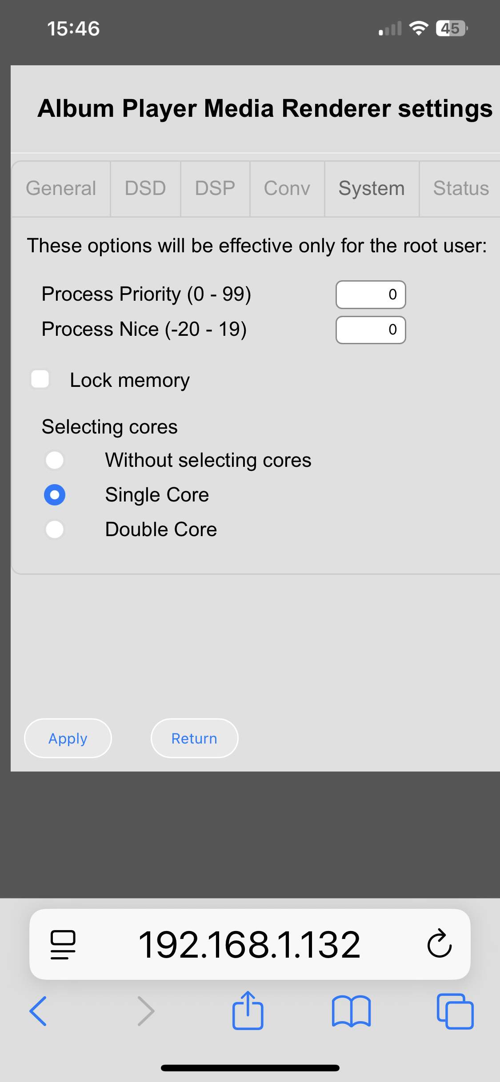Open the Conv tab
This screenshot has height=1082, width=500.
[x=287, y=188]
